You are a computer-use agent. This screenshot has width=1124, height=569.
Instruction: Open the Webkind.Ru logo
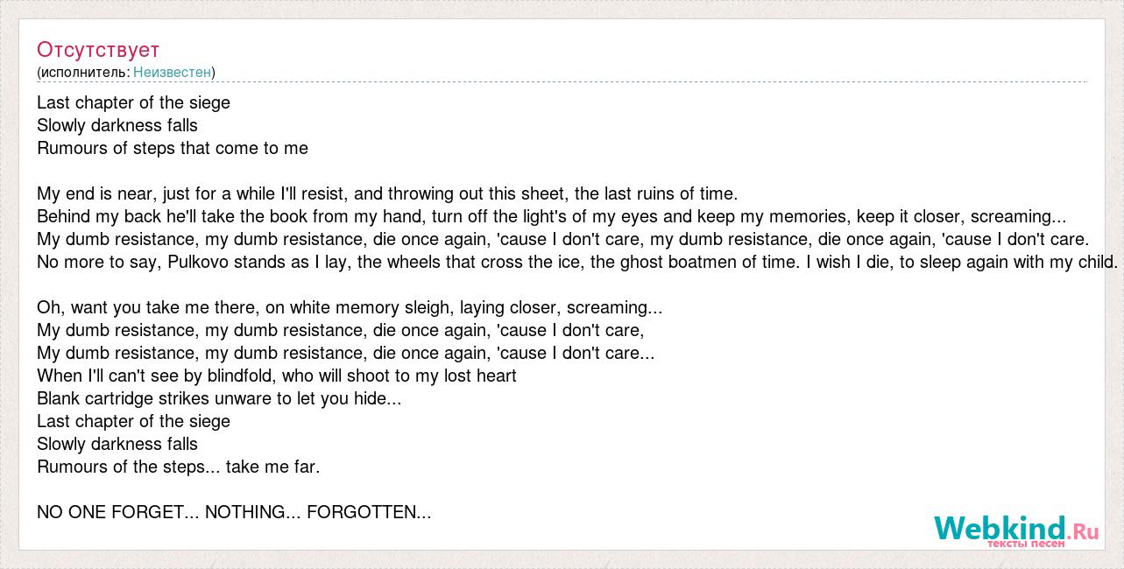(1016, 529)
